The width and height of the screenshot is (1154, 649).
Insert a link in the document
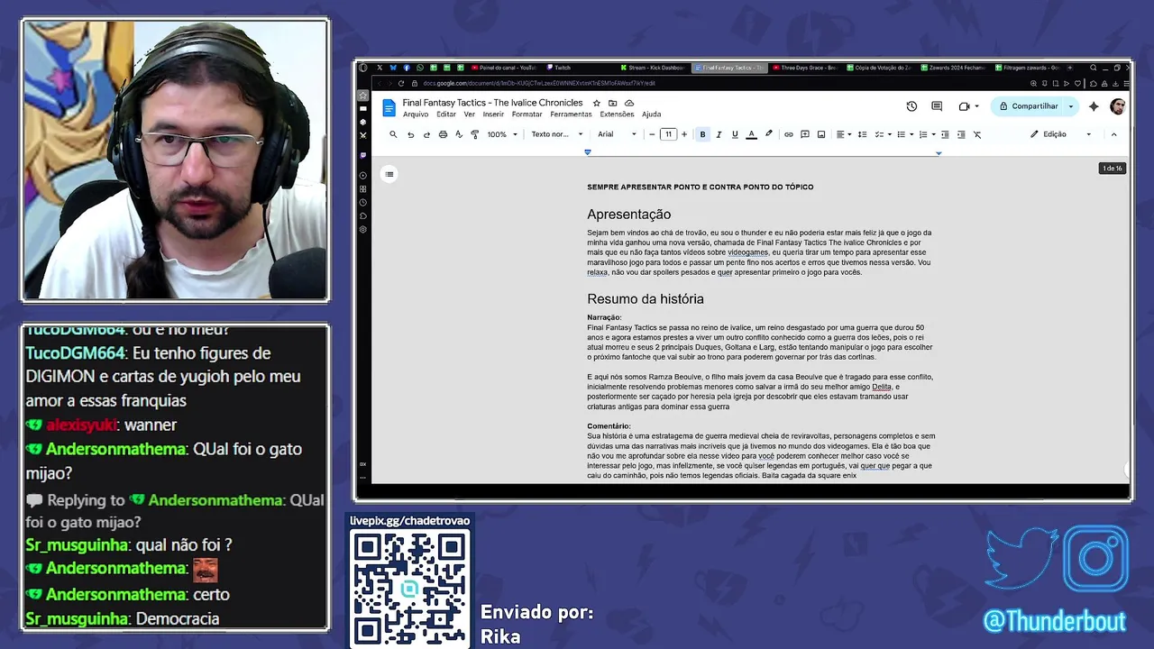(789, 134)
